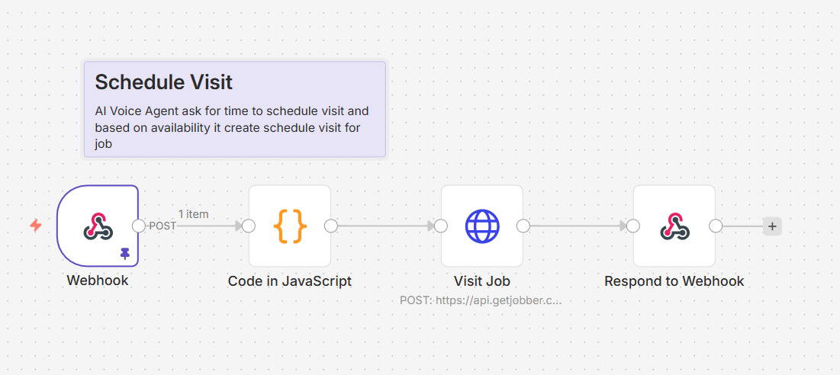840x375 pixels.
Task: Select the Webhook trigger node icon
Action: (x=98, y=226)
